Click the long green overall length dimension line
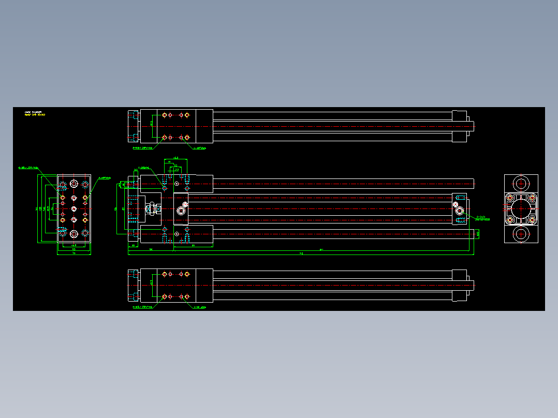Viewport: 558px width, 418px height. point(301,255)
